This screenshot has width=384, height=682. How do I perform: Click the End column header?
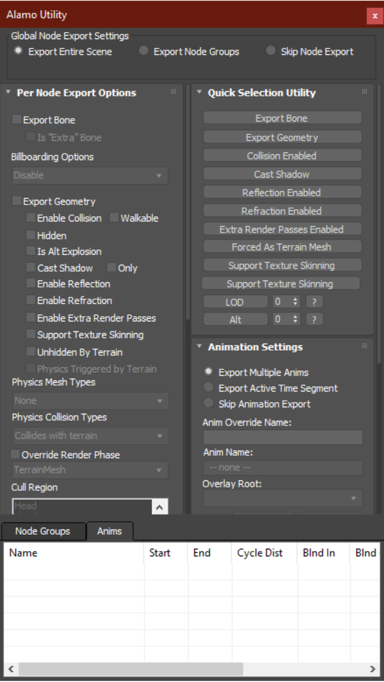pos(210,553)
